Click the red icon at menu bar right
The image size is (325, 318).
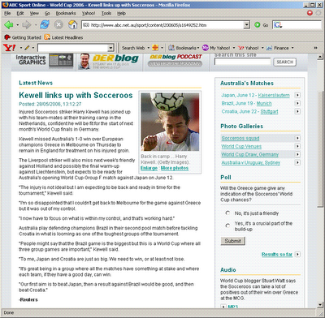point(310,13)
